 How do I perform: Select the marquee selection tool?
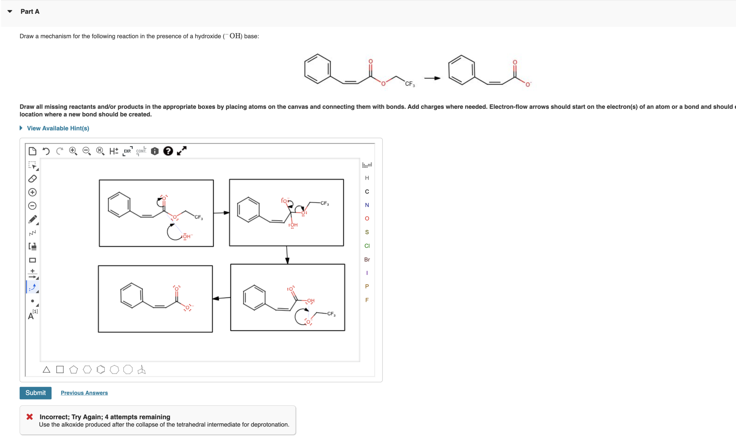coord(33,166)
